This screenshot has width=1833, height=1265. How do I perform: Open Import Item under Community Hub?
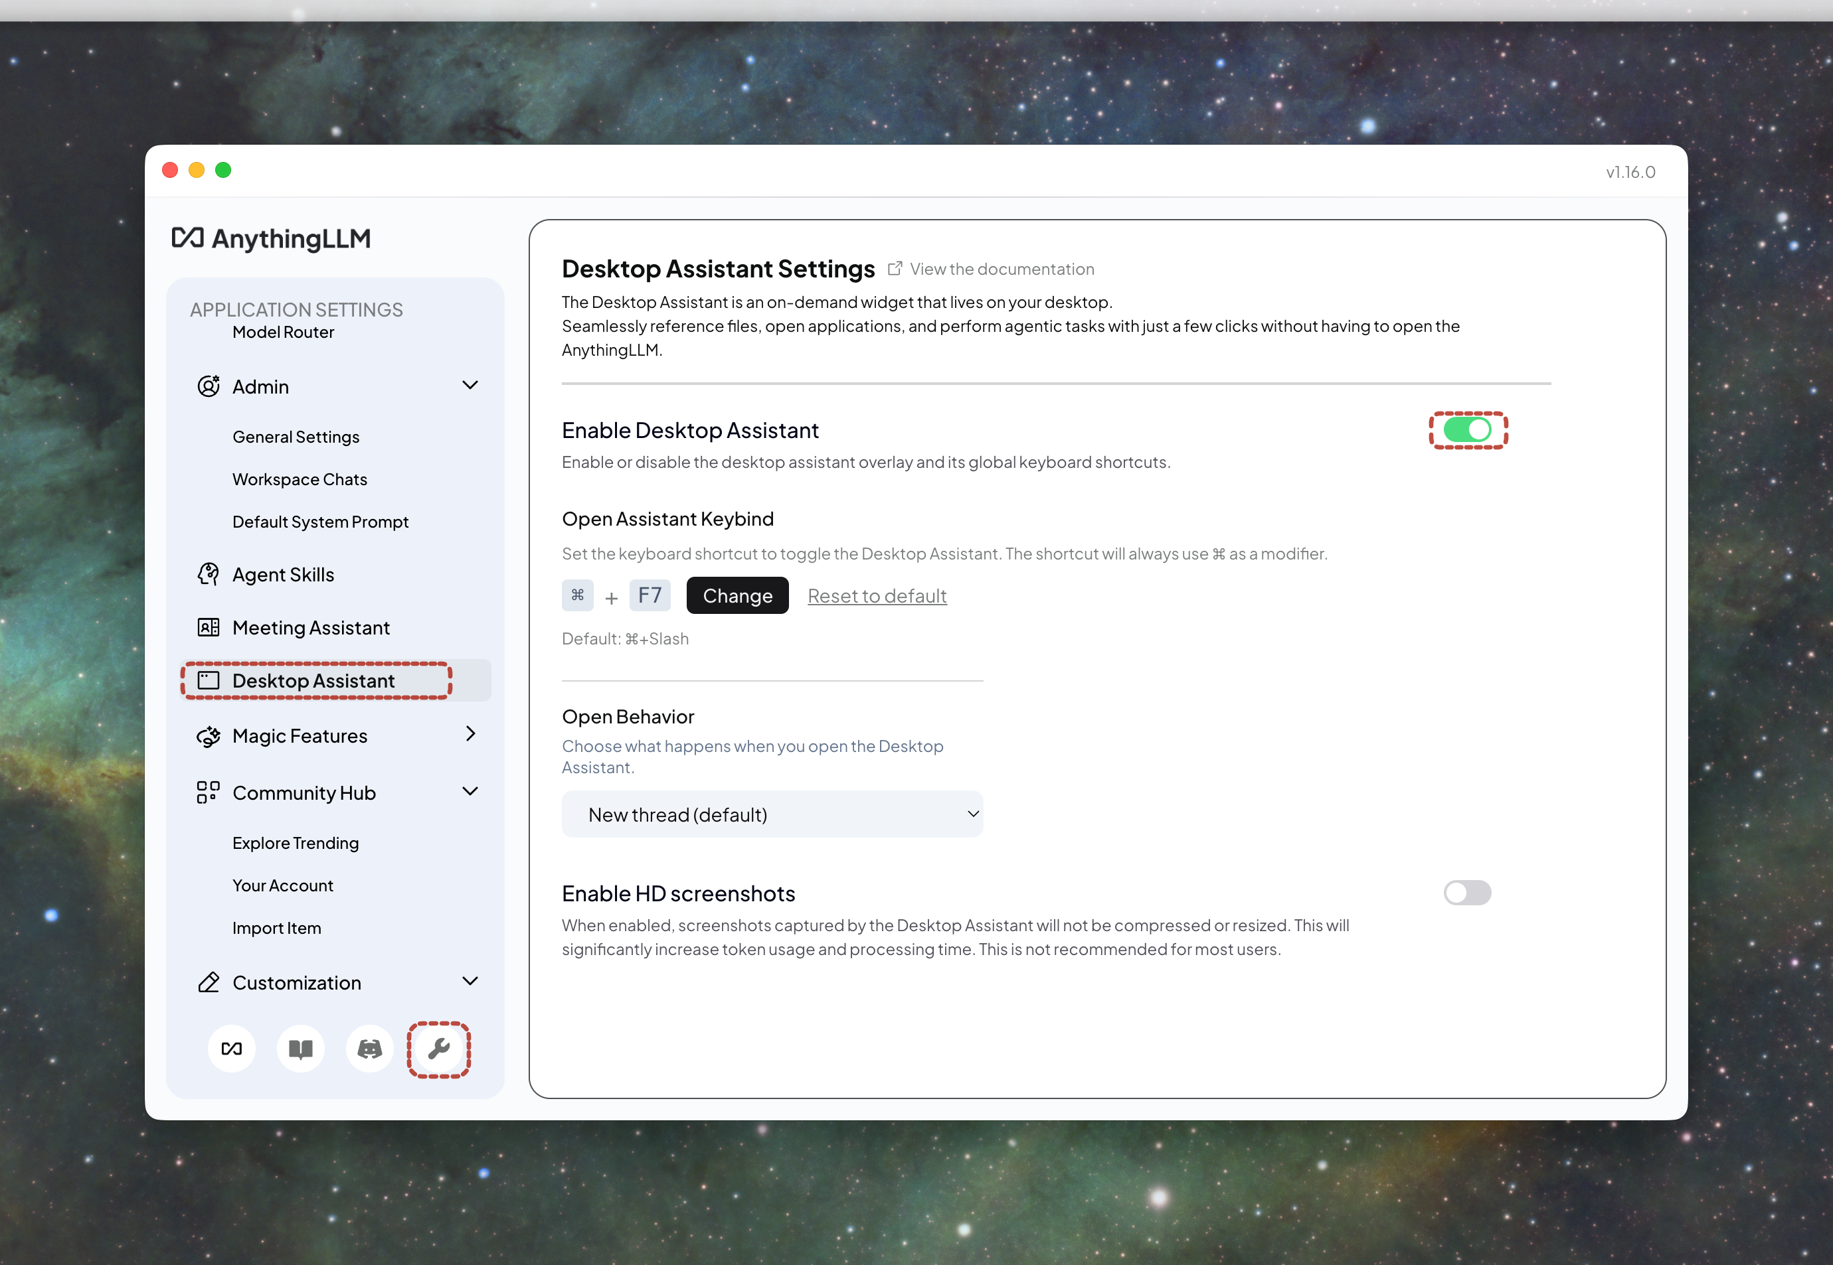coord(276,927)
